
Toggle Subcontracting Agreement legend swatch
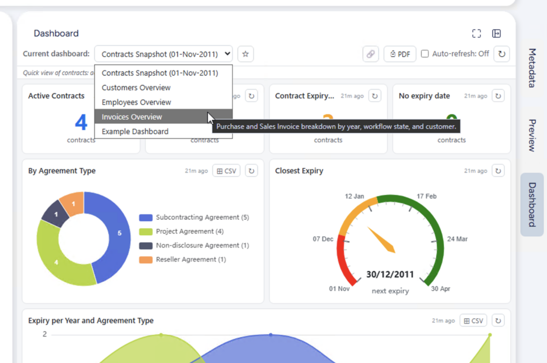pos(146,218)
